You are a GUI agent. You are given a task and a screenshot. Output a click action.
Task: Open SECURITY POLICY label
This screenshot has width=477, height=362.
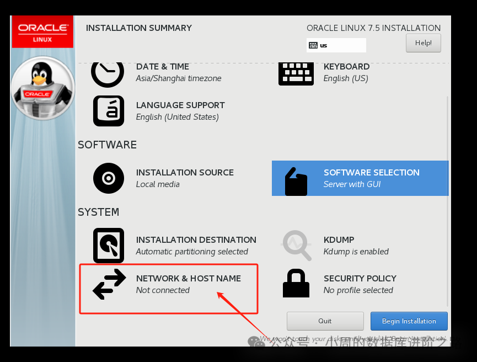[360, 279]
